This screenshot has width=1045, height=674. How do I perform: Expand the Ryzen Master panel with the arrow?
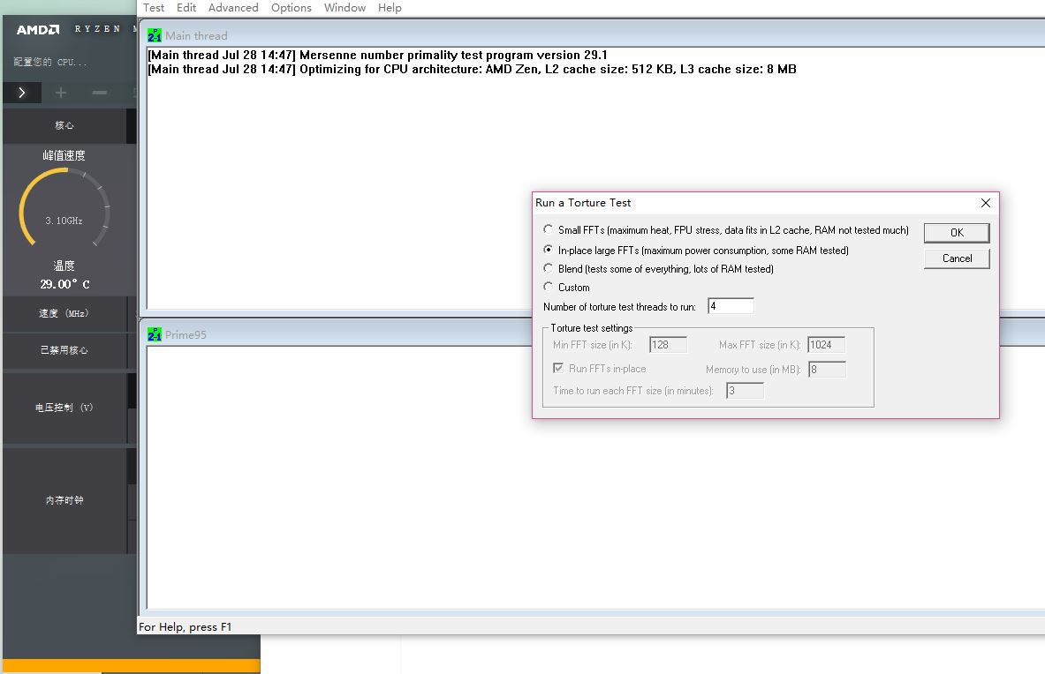tap(22, 93)
